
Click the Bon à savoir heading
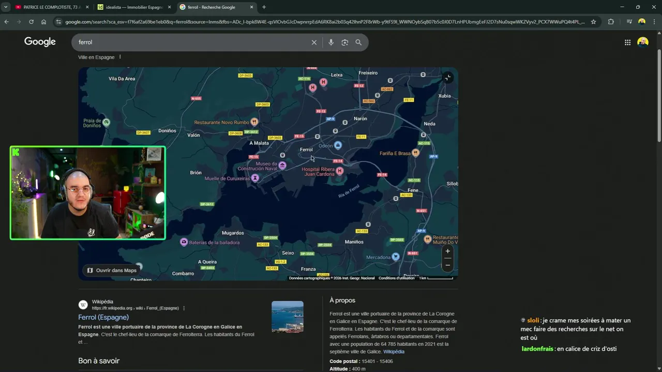[99, 361]
